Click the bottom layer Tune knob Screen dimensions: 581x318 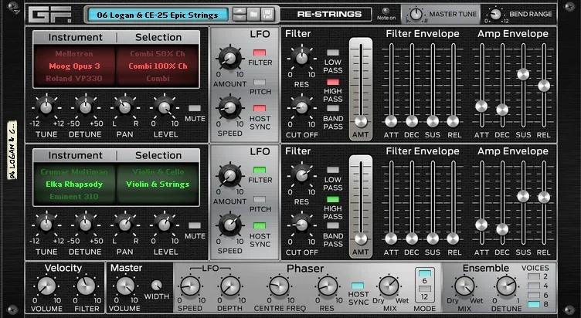coord(46,225)
